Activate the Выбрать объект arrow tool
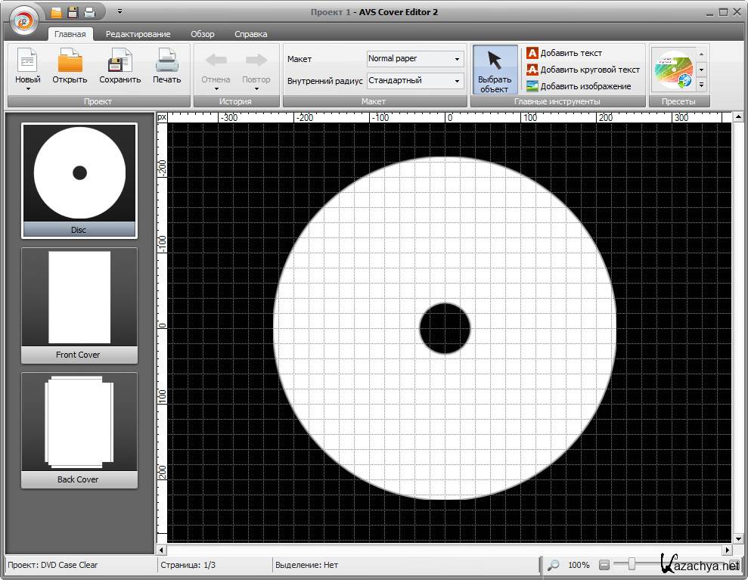The width and height of the screenshot is (748, 580). 495,70
